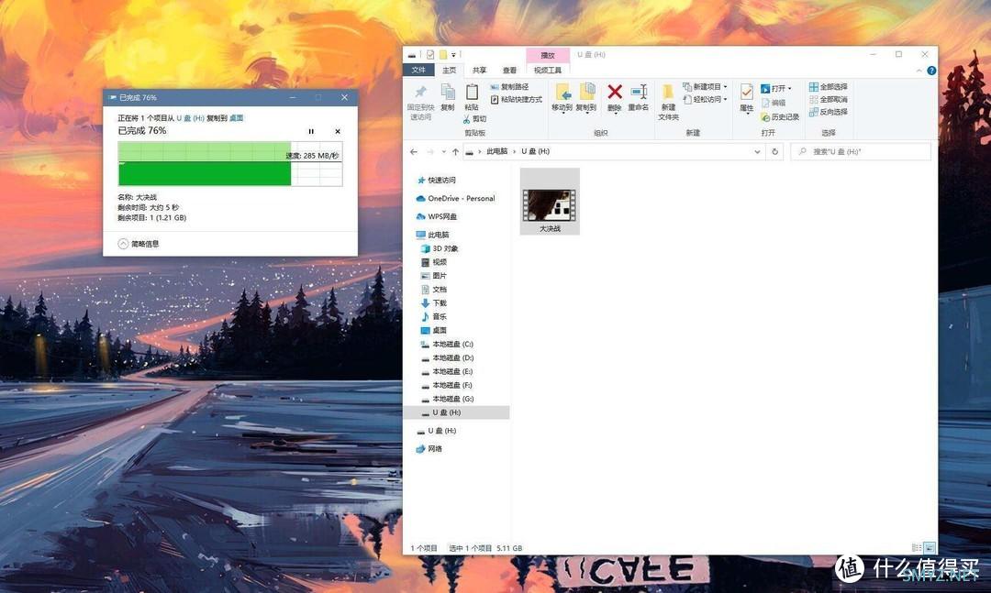
Task: Click Select all (全部选择)
Action: tap(828, 87)
